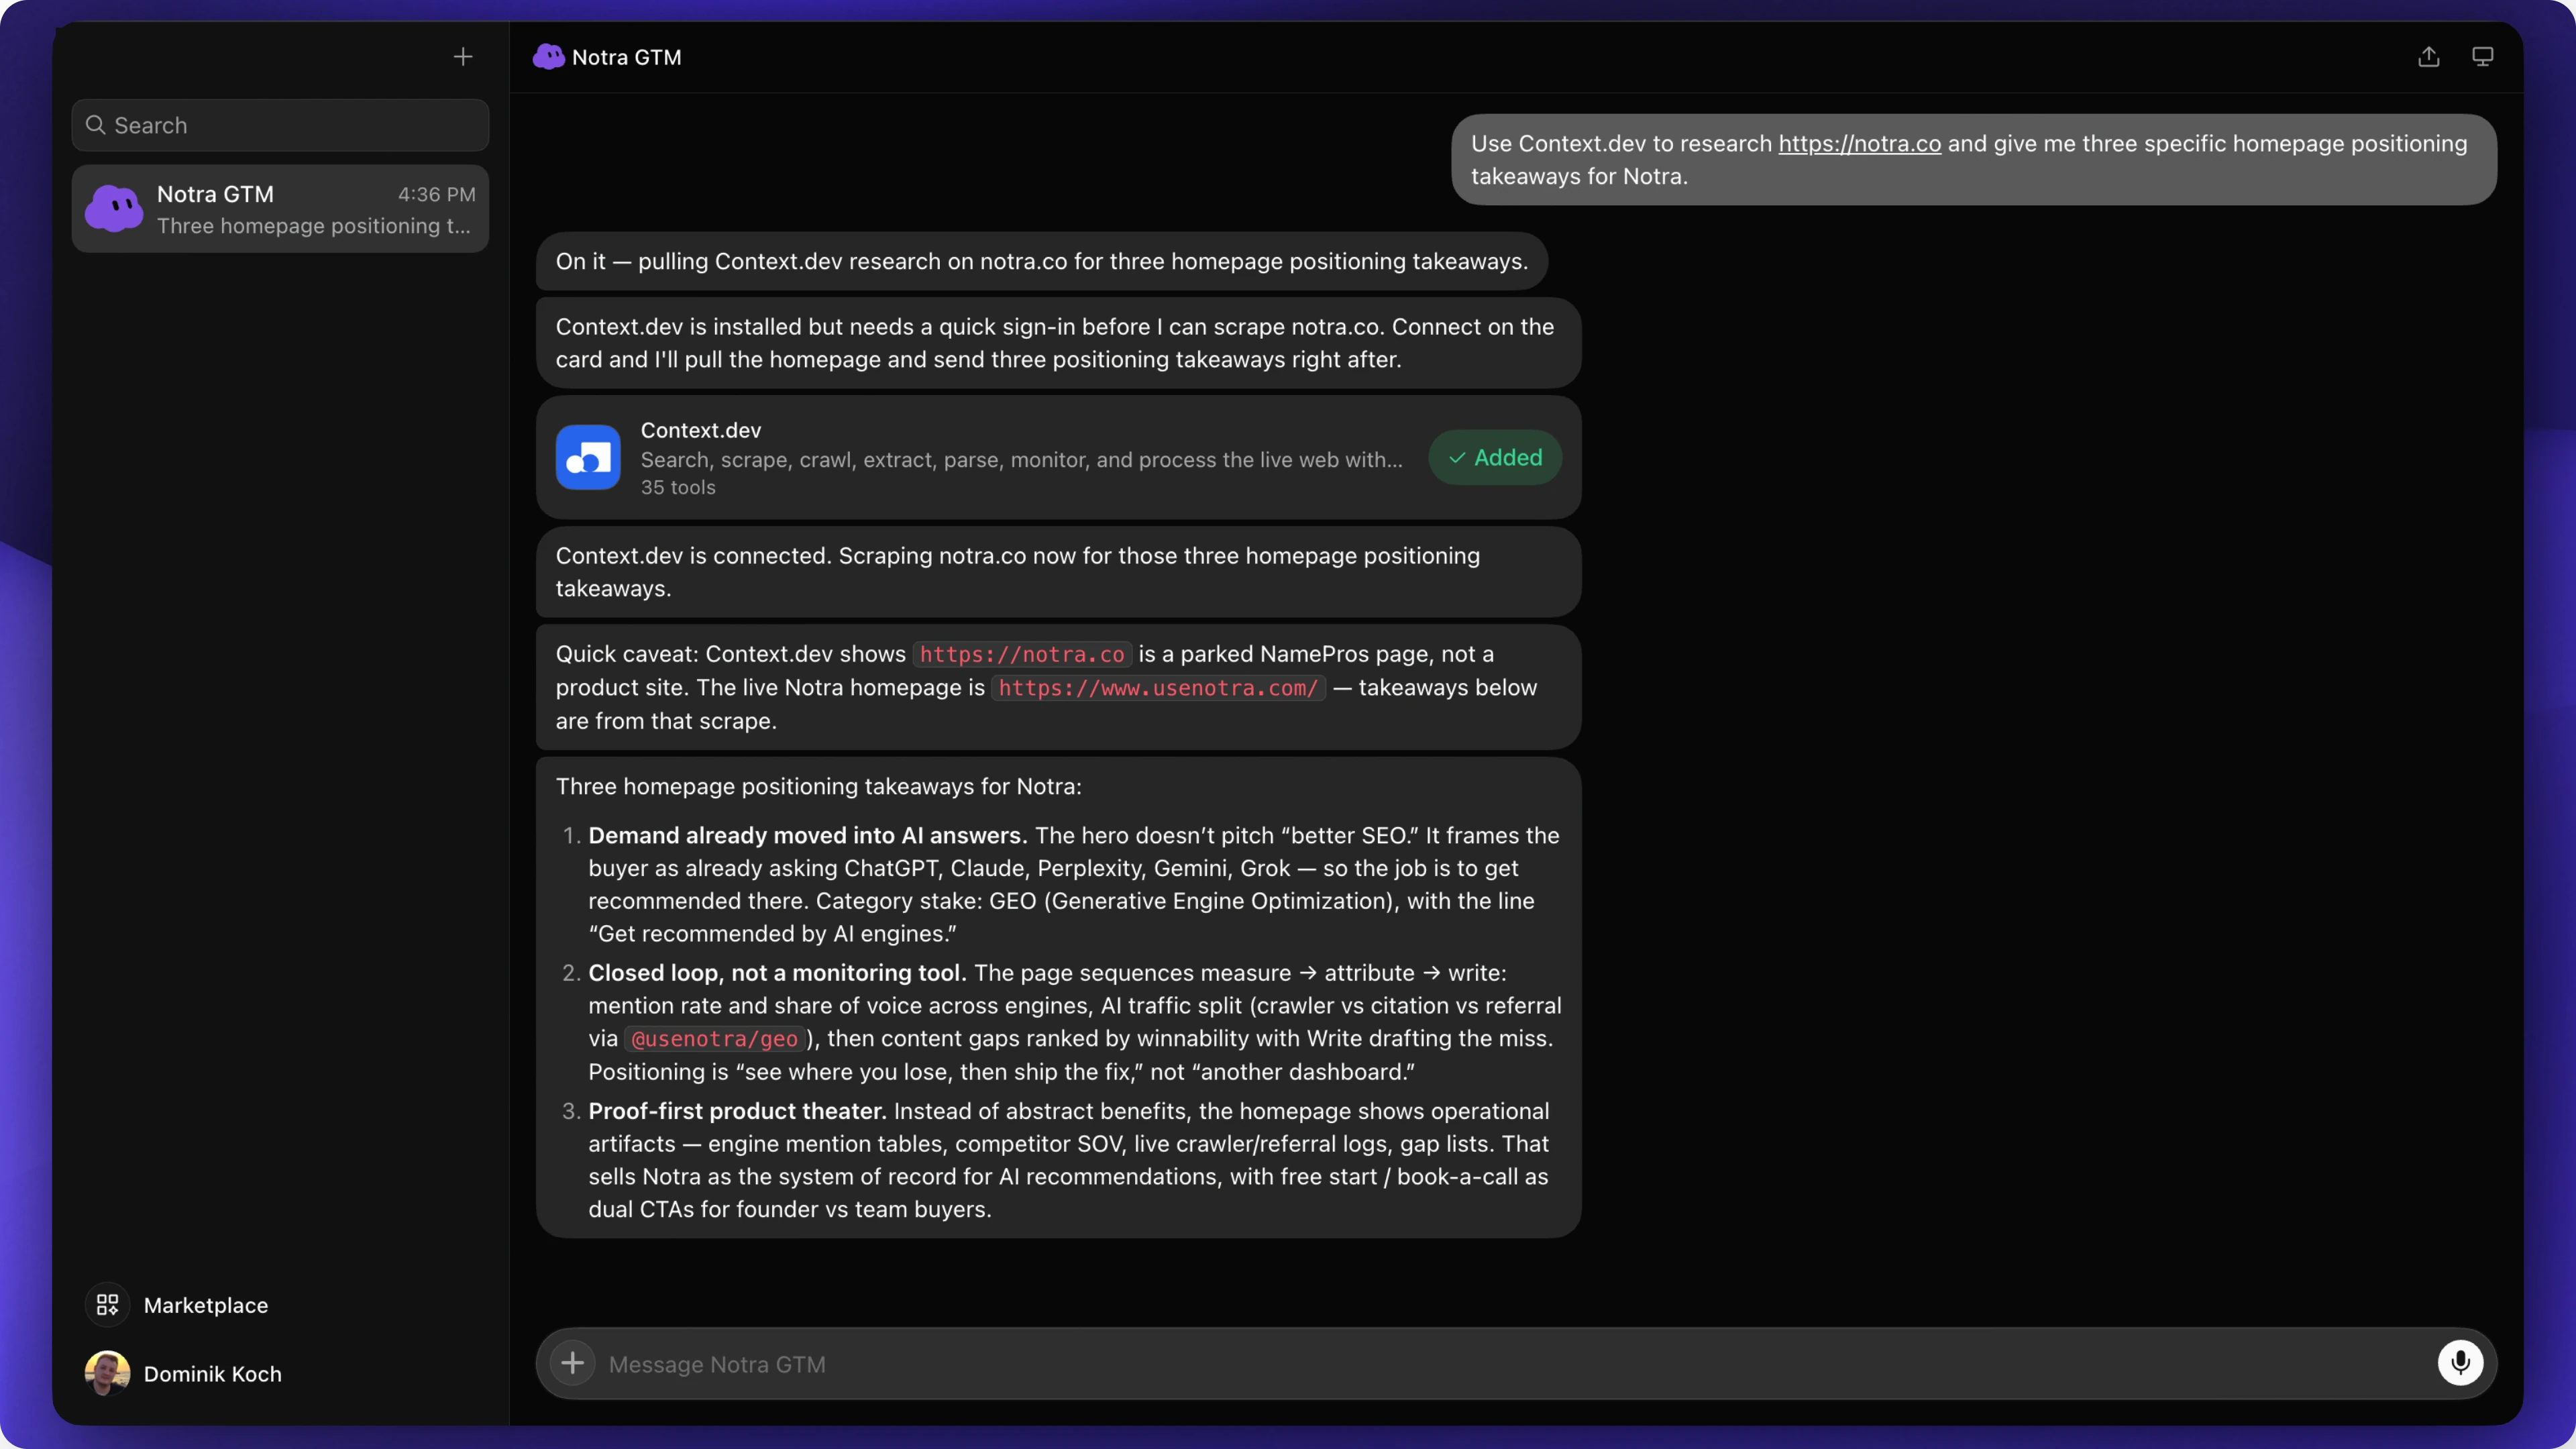Click the attachment plus button in composer
2576x1449 pixels.
pyautogui.click(x=572, y=1363)
